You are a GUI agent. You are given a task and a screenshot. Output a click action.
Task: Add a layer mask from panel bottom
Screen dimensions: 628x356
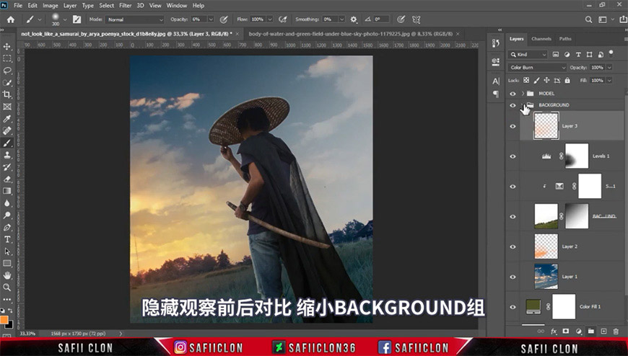(x=565, y=331)
